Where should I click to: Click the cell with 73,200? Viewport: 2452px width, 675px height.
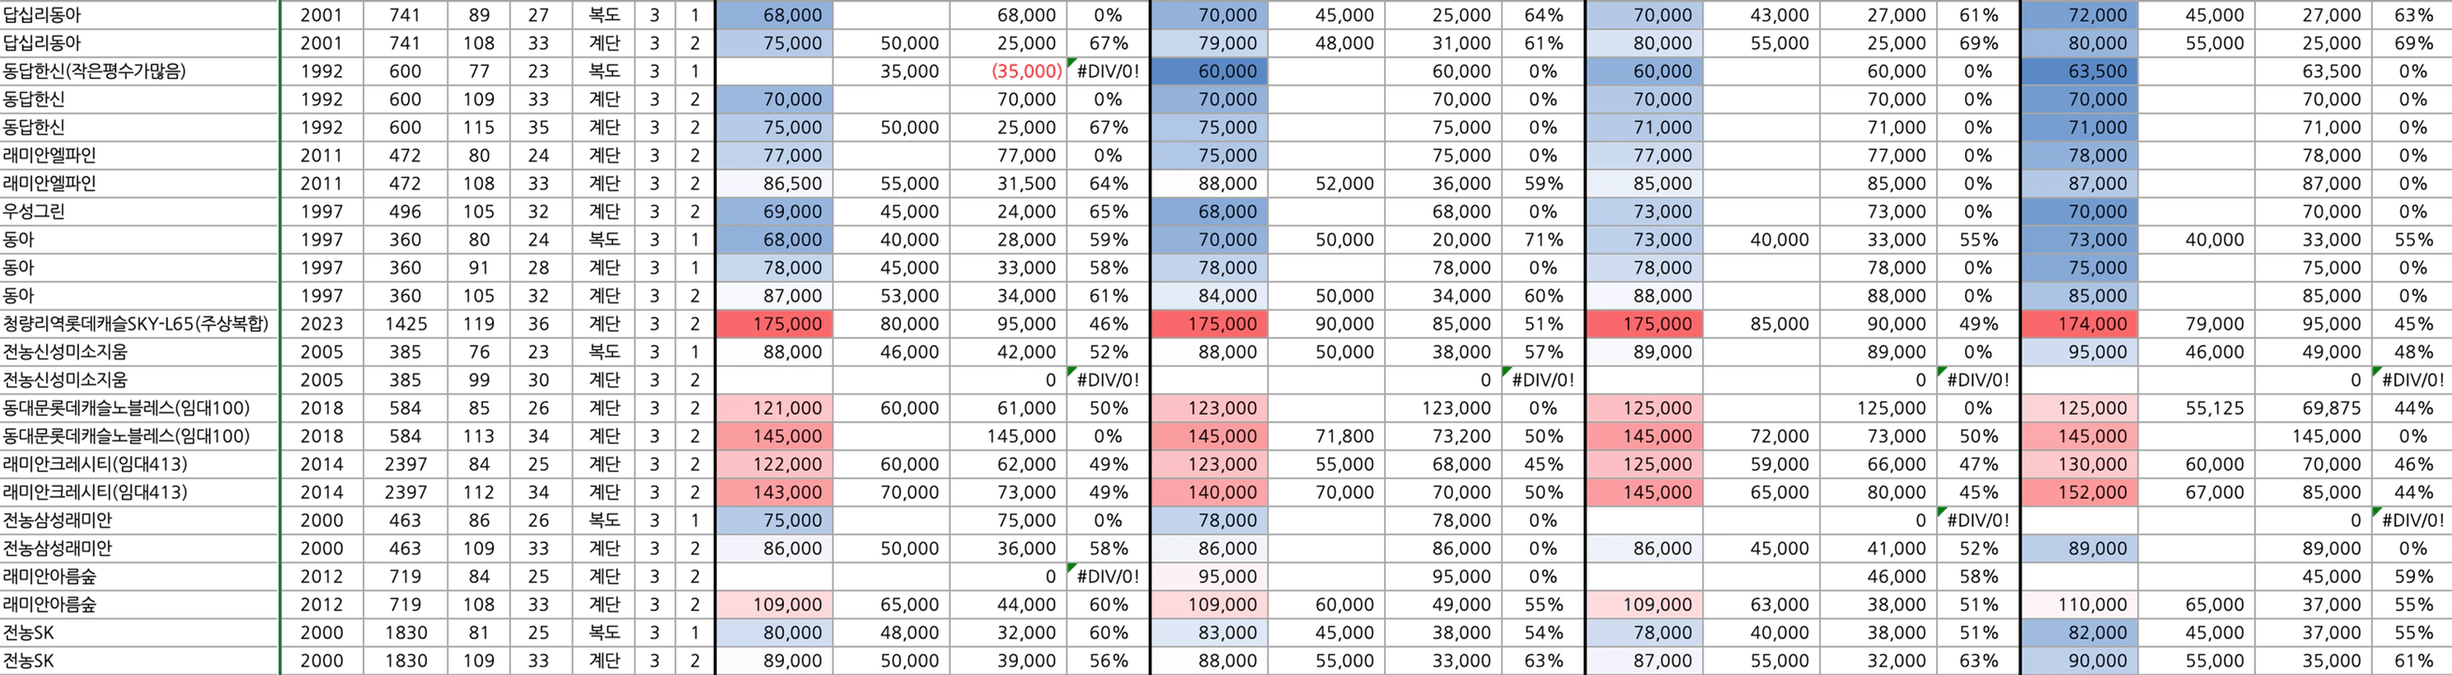[1443, 436]
